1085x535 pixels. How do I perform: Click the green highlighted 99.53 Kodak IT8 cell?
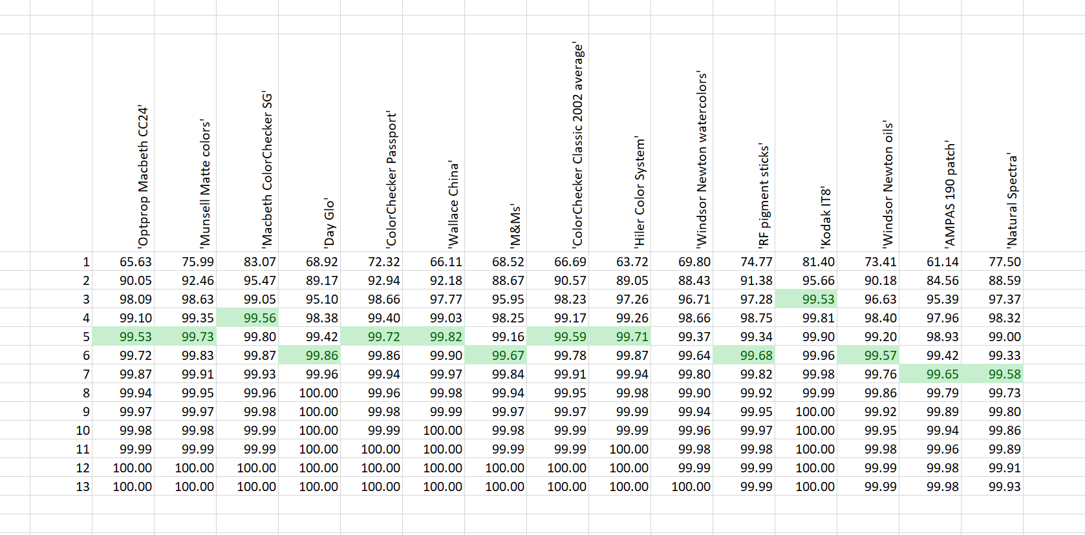click(806, 299)
